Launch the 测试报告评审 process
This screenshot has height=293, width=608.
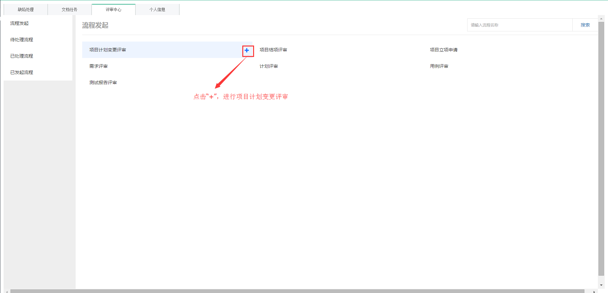point(103,82)
